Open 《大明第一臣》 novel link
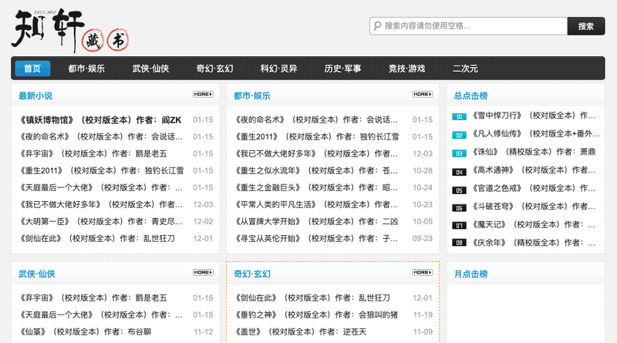The width and height of the screenshot is (617, 343). pos(101,221)
